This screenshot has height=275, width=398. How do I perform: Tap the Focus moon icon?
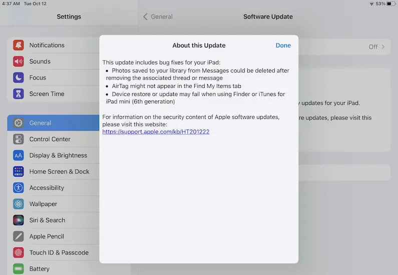point(19,77)
